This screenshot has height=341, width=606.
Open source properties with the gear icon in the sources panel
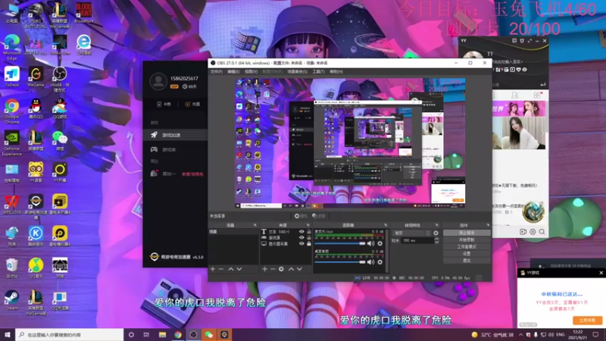281,269
